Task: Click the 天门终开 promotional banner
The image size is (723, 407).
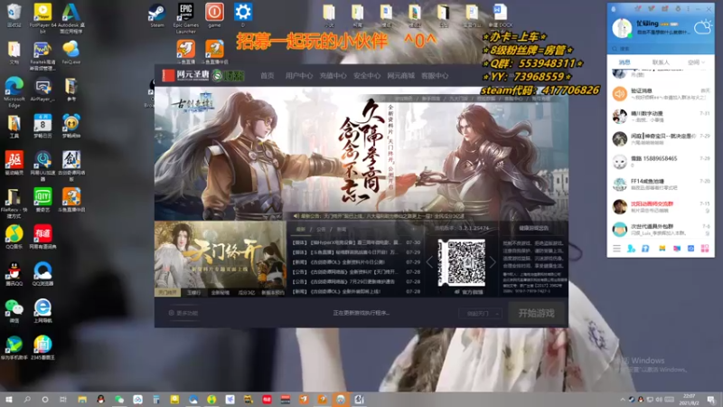Action: (221, 255)
